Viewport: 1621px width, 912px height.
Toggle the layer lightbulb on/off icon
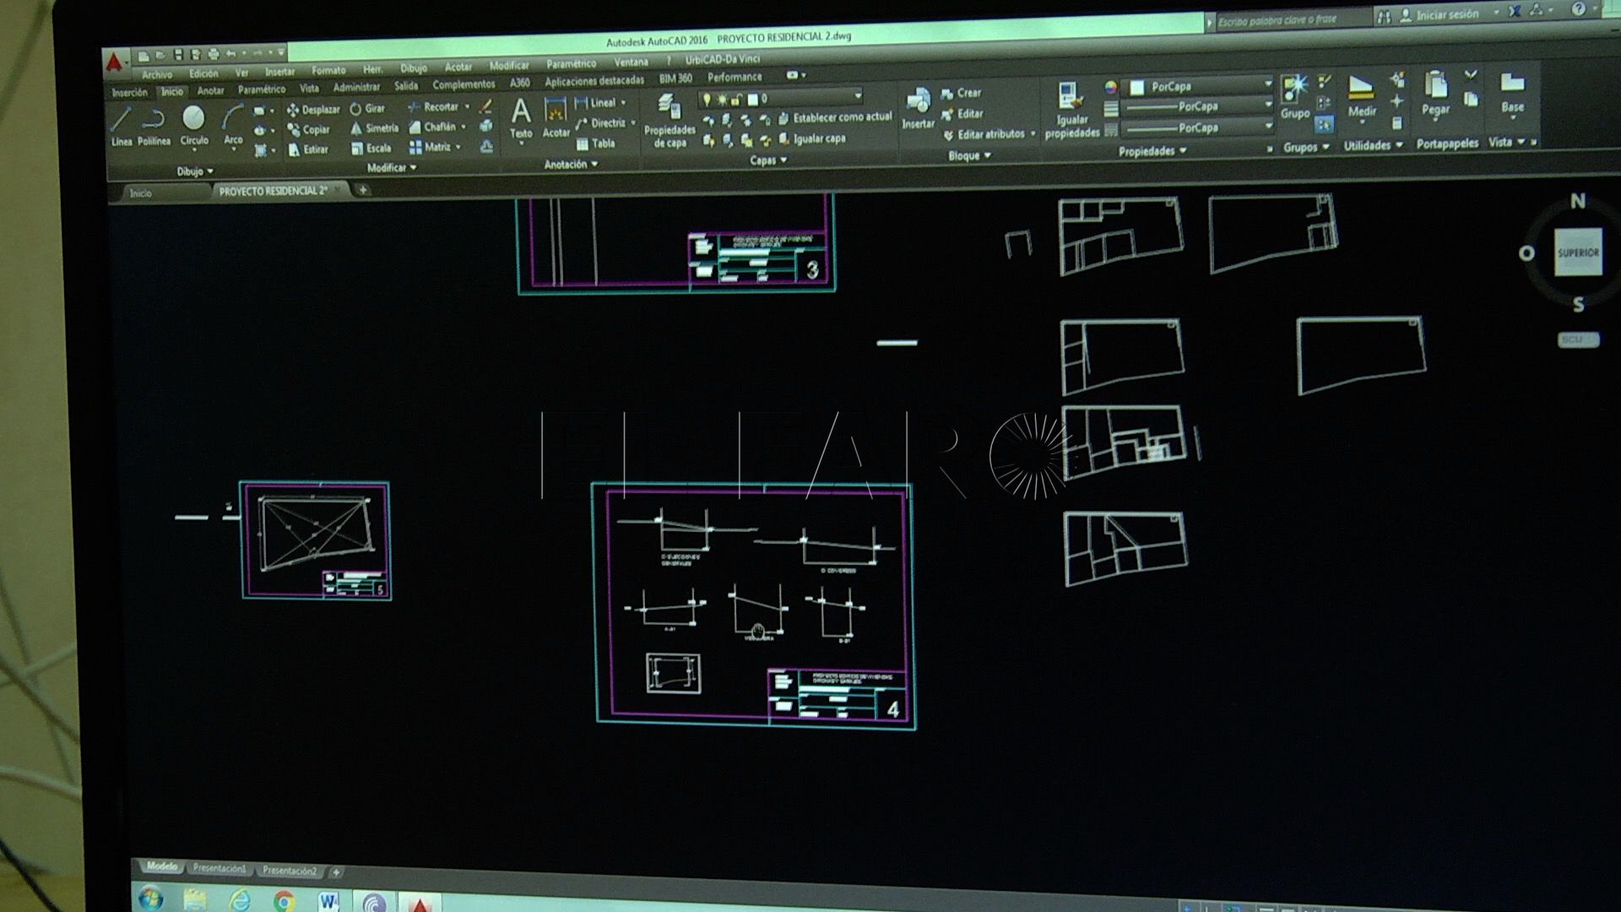707,100
